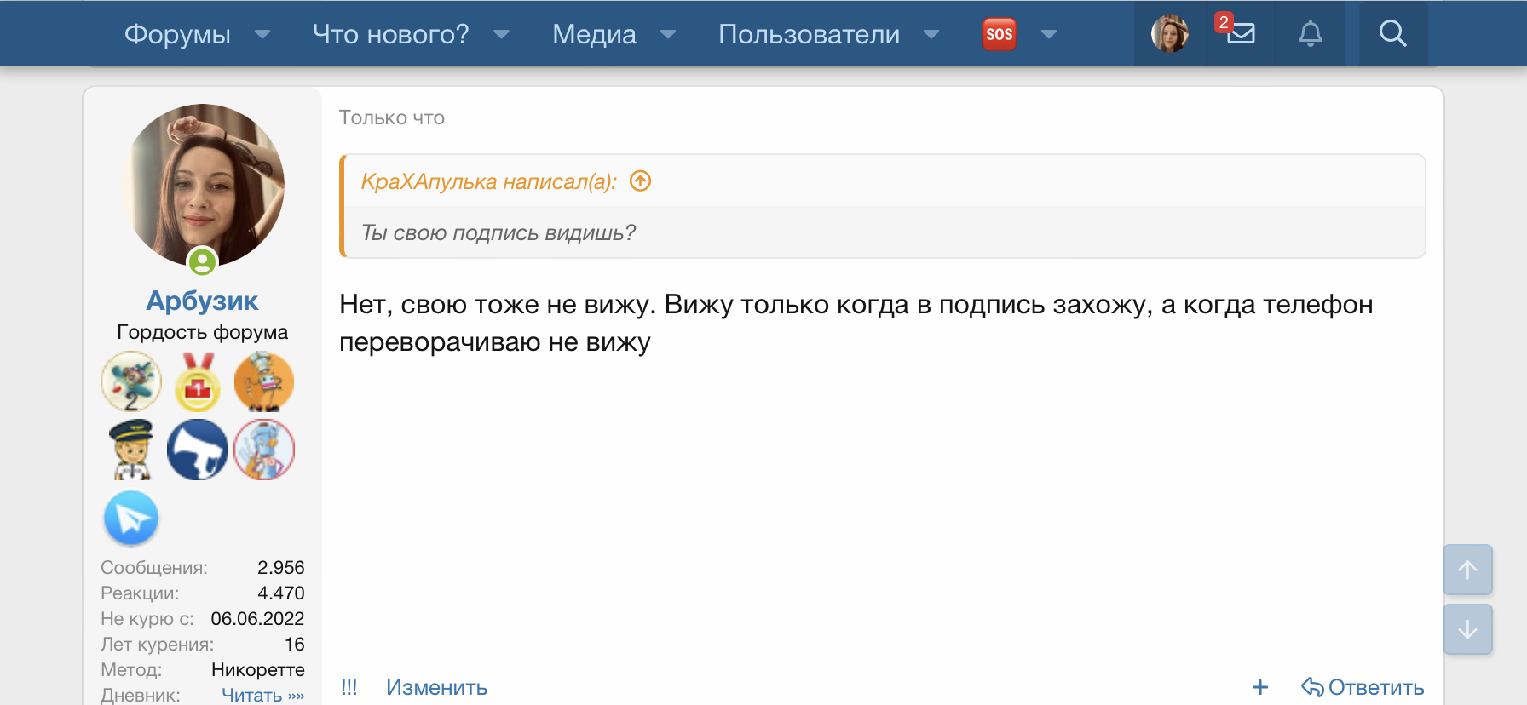
Task: View Арбузик's large profile avatar
Action: (203, 185)
